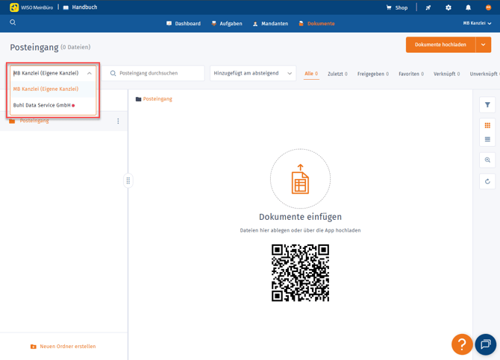Switch to the Verknüpft tab
The width and height of the screenshot is (500, 360).
tap(446, 74)
